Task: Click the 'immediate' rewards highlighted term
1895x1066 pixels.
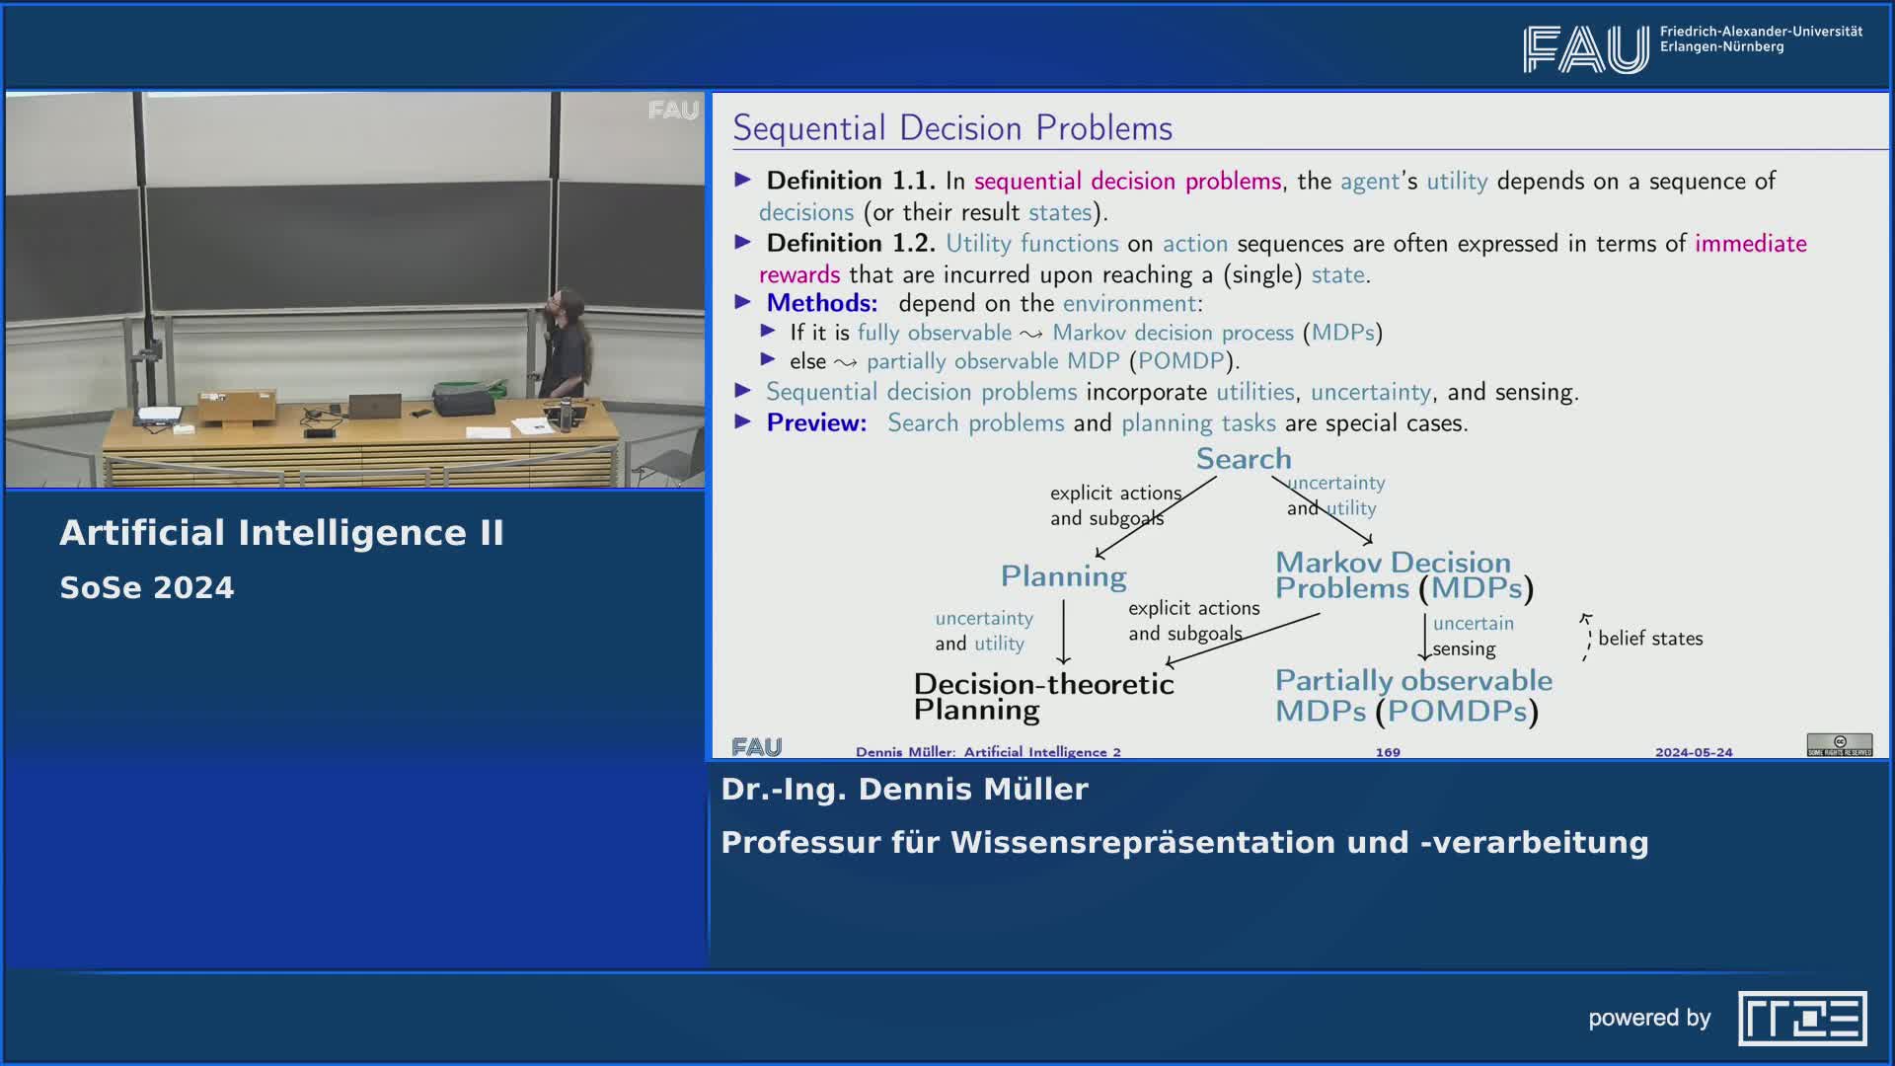Action: [1750, 244]
